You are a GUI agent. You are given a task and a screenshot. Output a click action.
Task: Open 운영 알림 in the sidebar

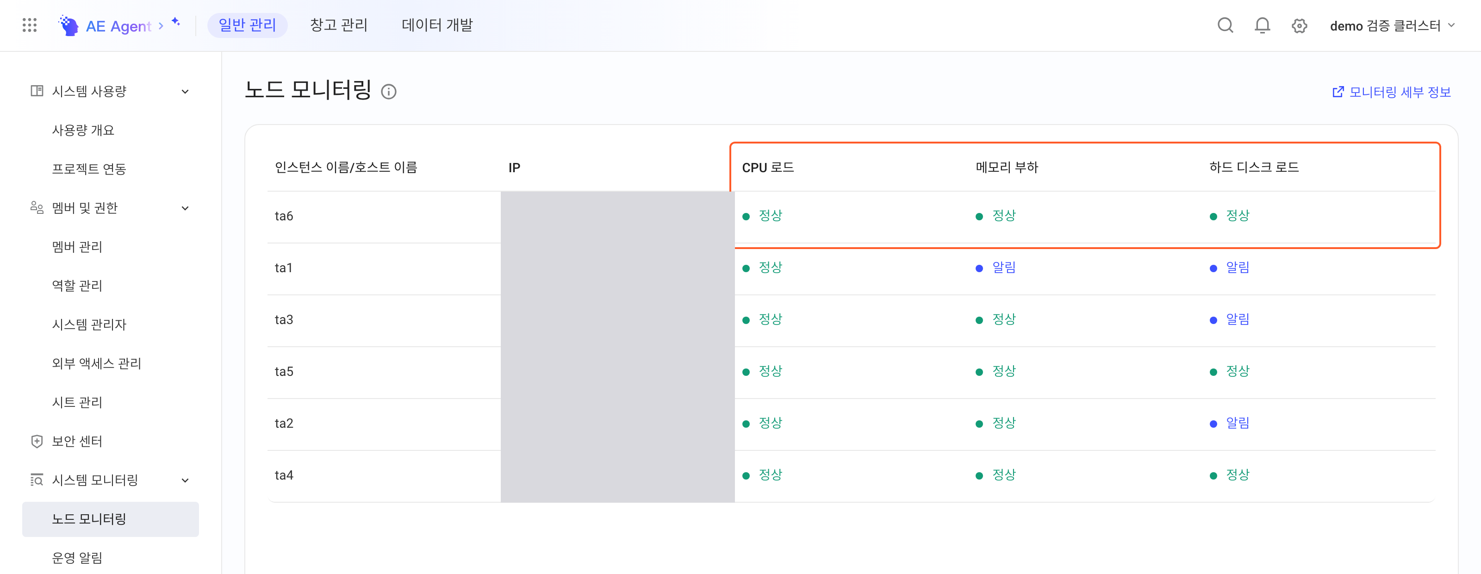click(77, 558)
